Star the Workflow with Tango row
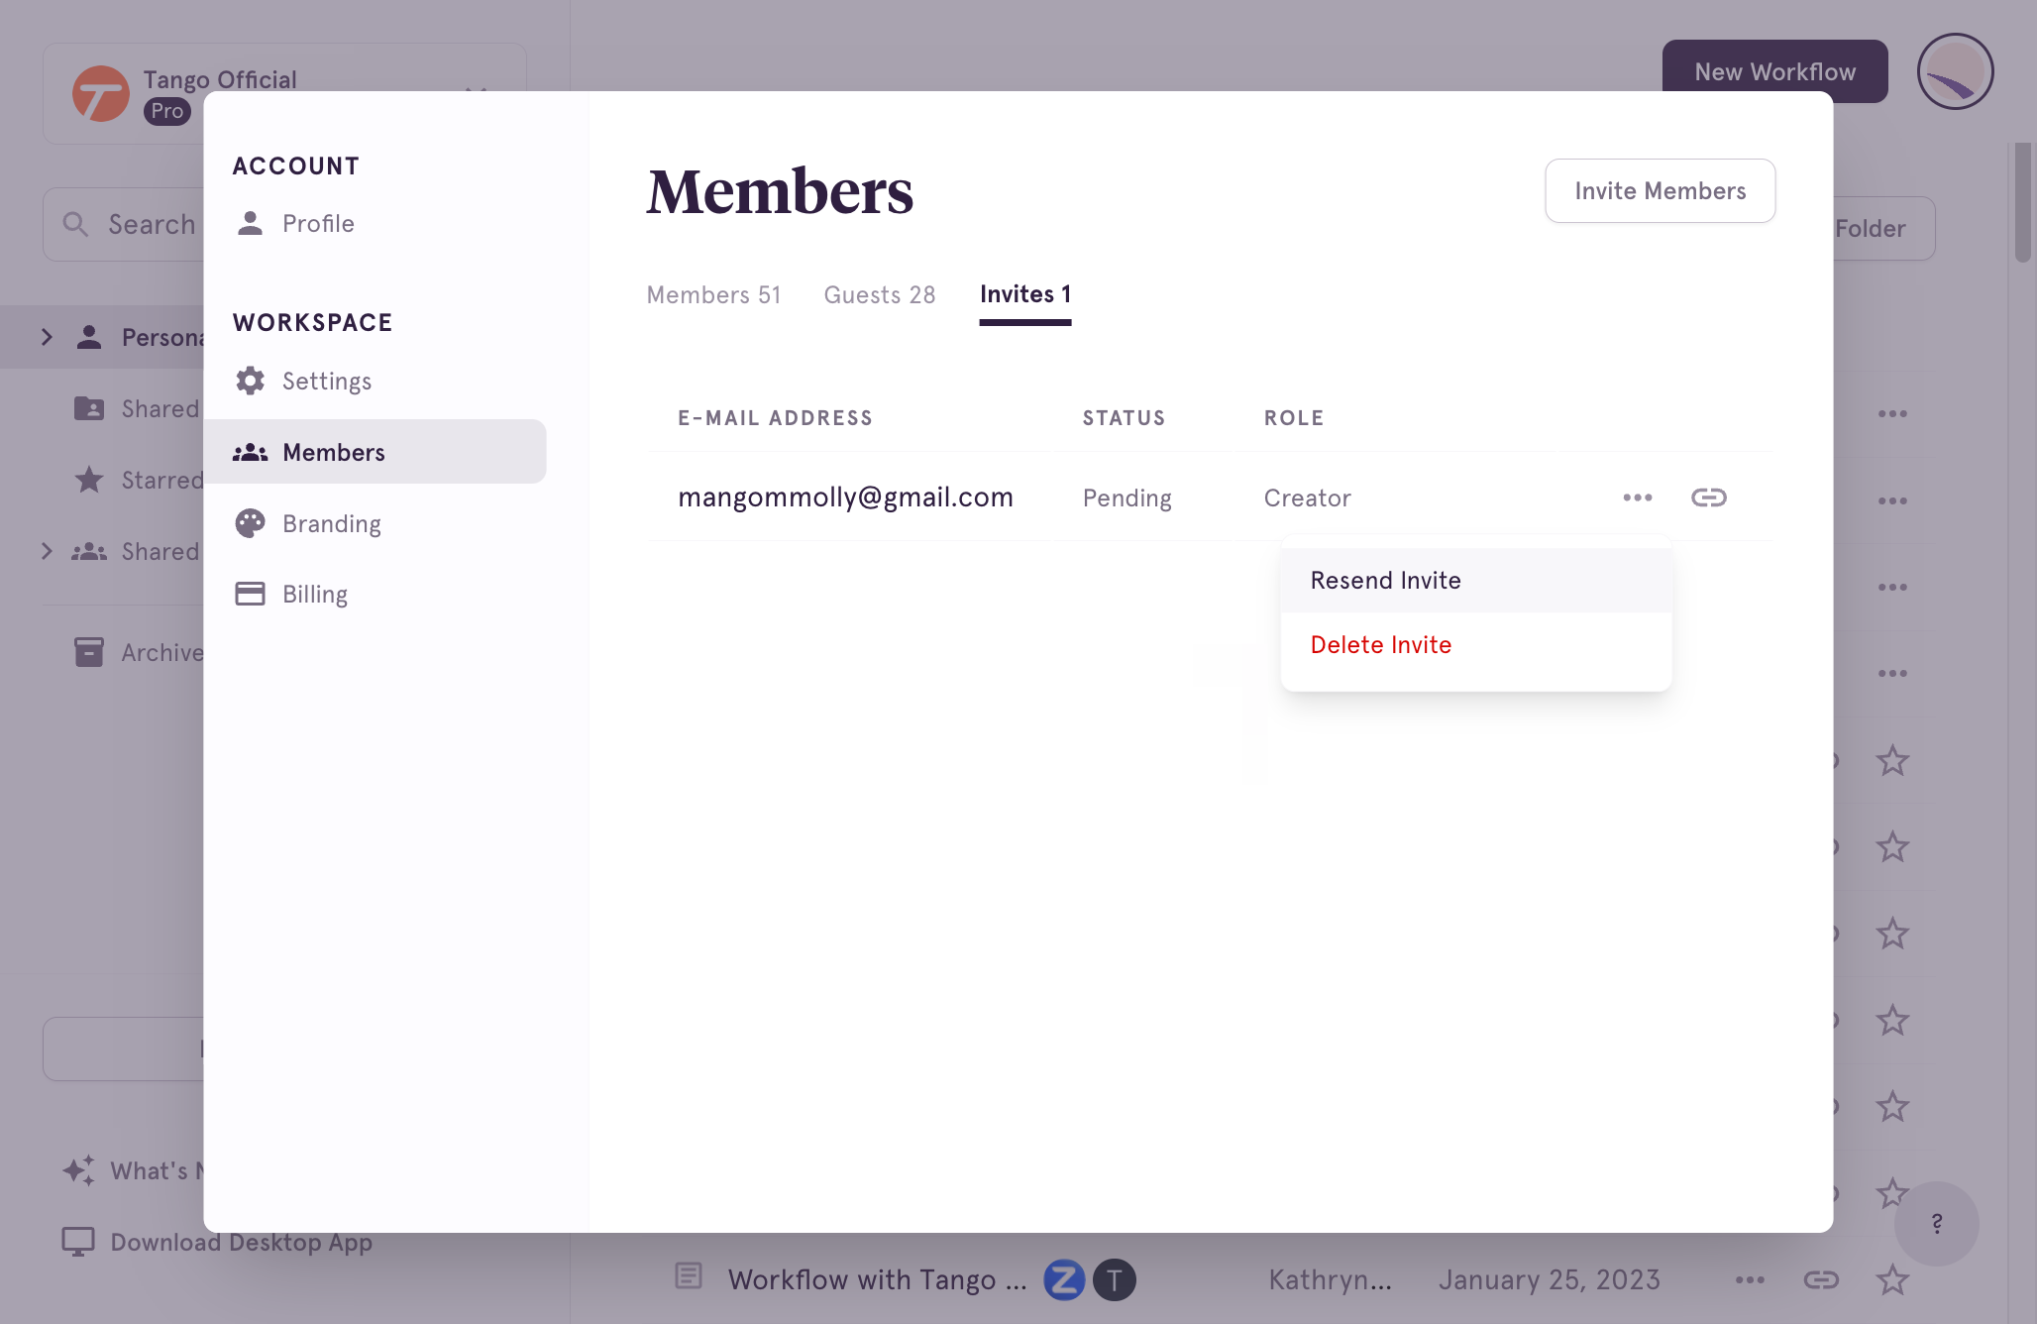The image size is (2037, 1324). 1892,1279
